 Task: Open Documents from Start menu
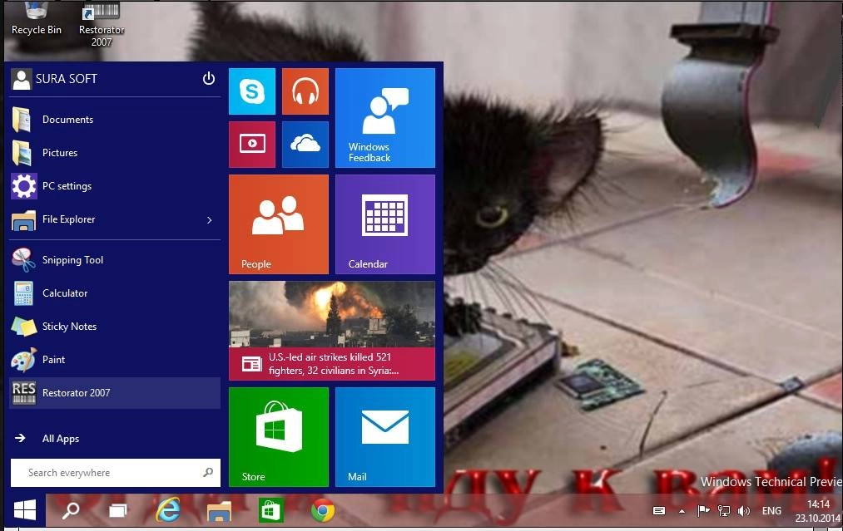pos(115,119)
